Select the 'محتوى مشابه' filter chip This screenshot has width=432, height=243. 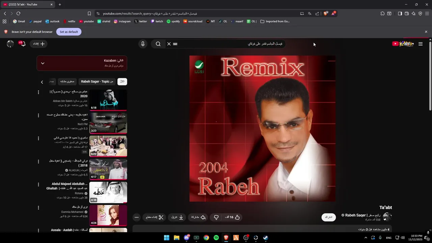pos(67,82)
